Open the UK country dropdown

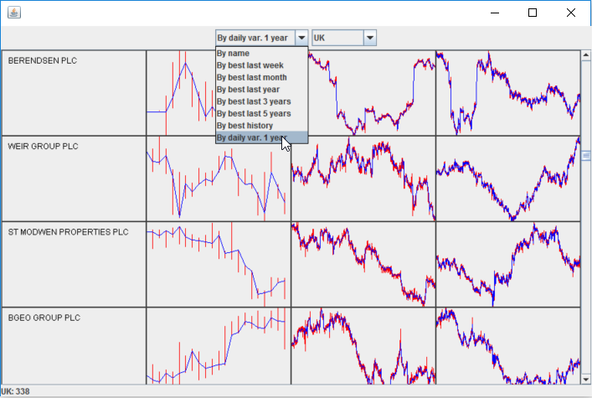(344, 38)
